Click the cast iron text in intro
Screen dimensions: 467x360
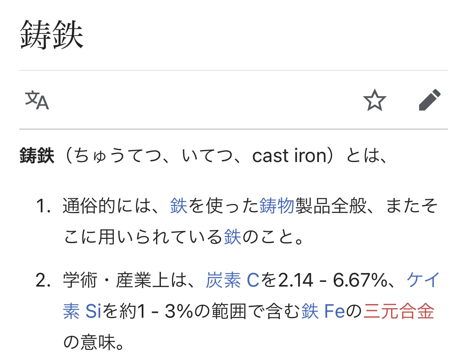point(289,156)
